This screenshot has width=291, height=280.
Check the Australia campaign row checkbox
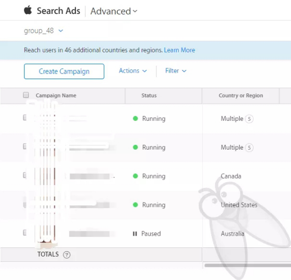[x=25, y=232]
